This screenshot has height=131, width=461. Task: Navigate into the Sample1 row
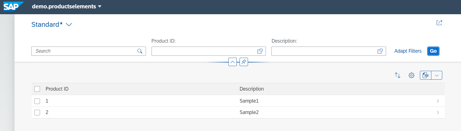(x=438, y=101)
